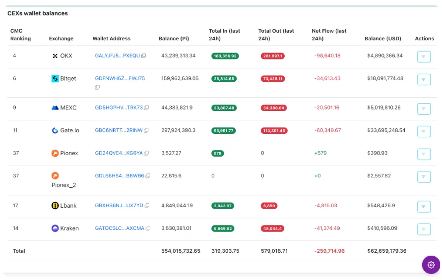Select total USD balance $62,659,179.36
This screenshot has width=442, height=280.
387,251
